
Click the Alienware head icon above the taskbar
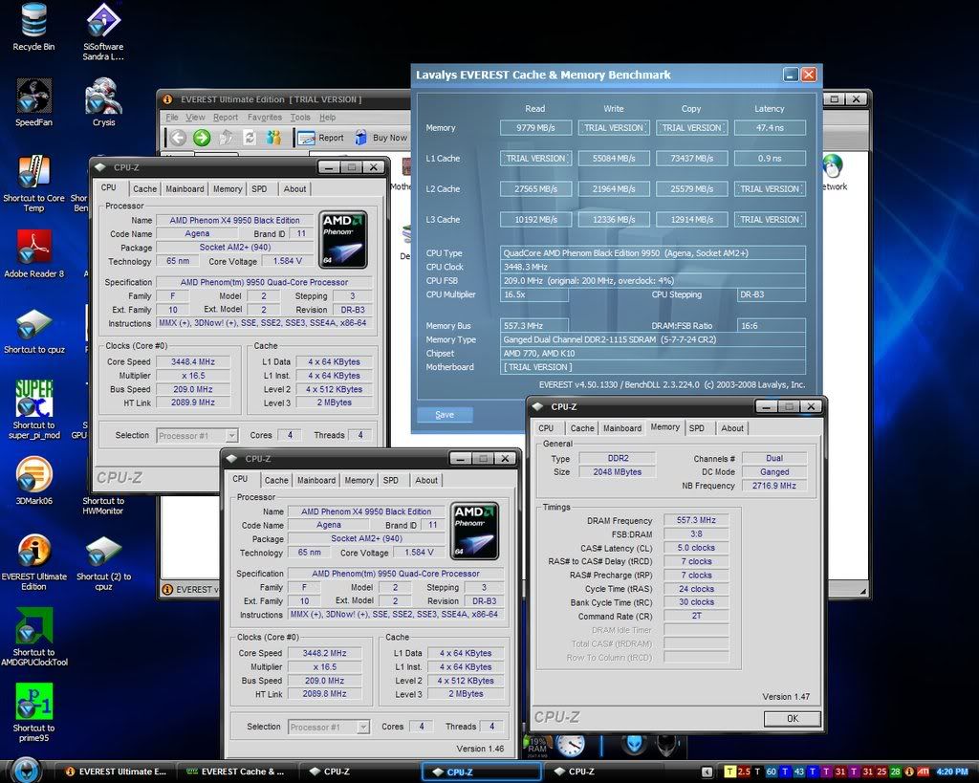(633, 746)
